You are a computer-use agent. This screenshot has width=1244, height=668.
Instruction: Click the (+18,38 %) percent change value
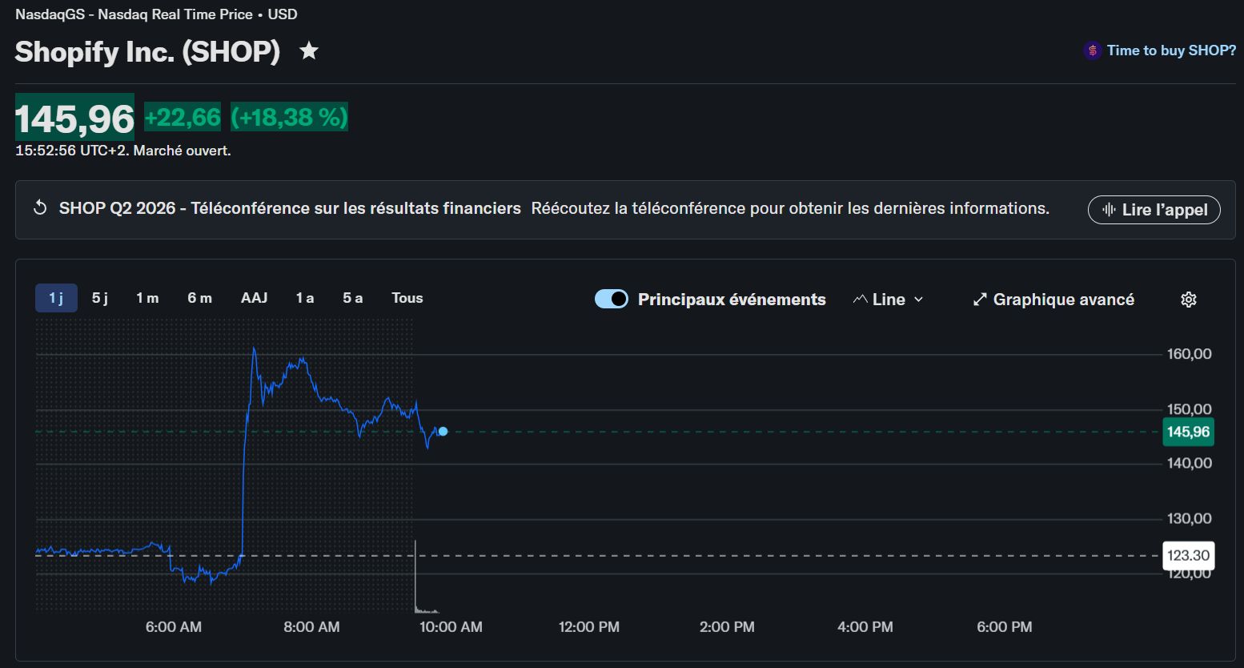[289, 117]
